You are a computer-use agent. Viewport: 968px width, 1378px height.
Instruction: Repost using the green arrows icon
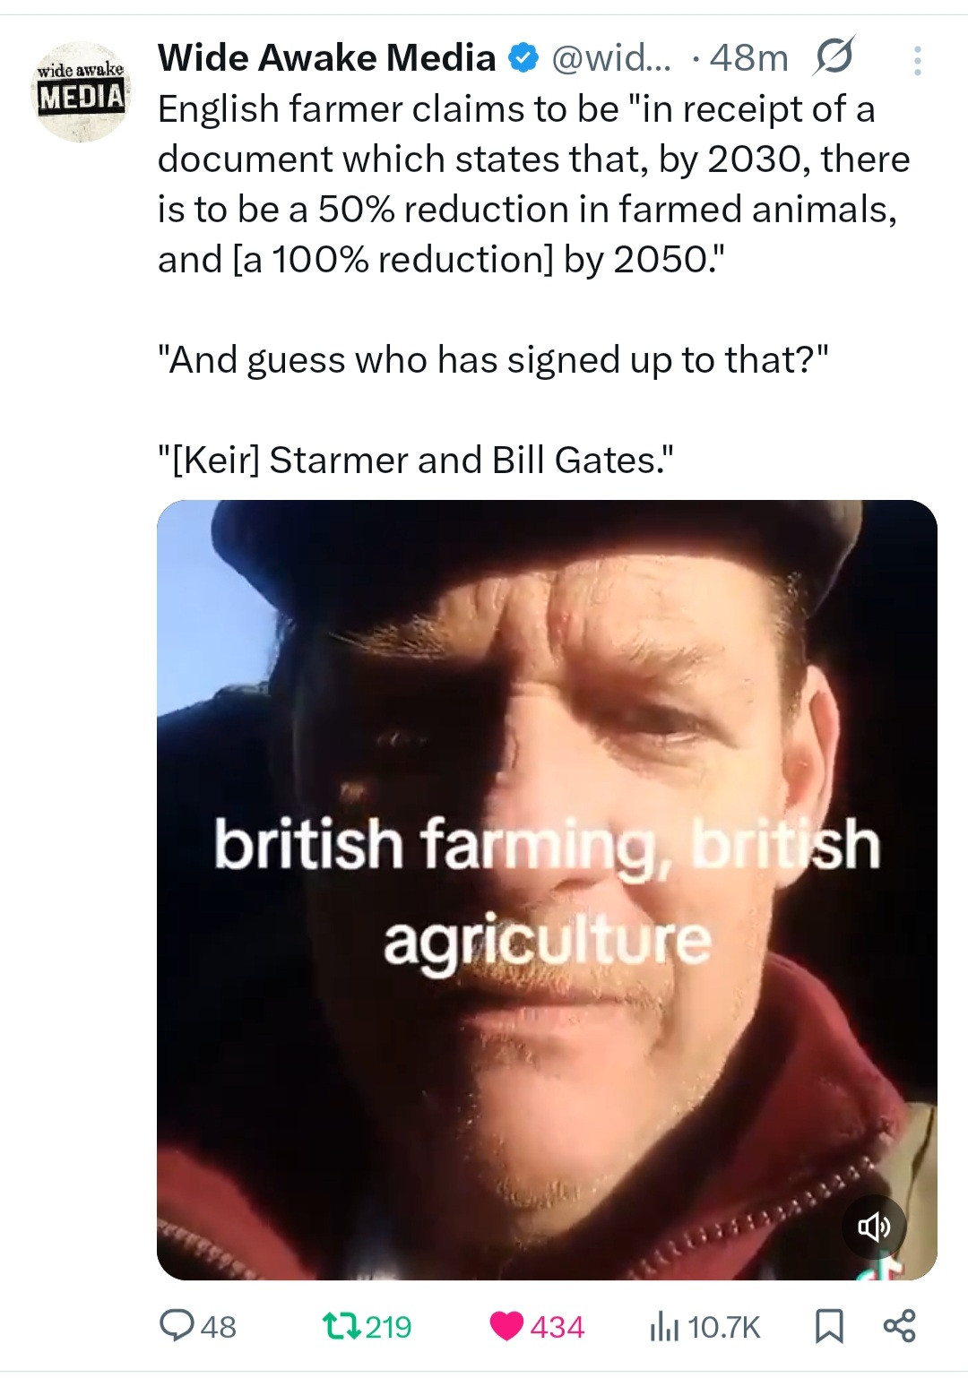tap(341, 1326)
